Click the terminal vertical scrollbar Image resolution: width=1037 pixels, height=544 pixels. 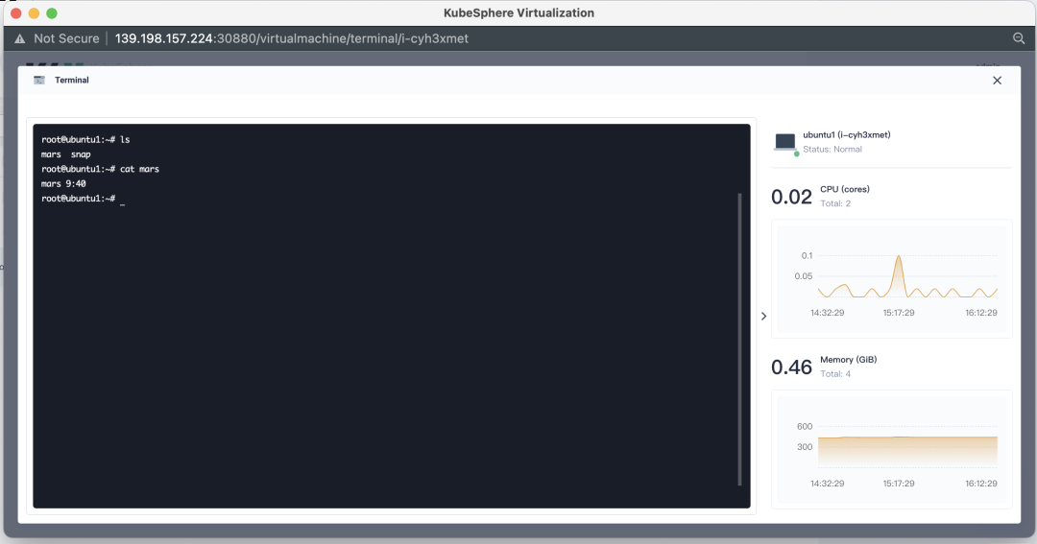coord(739,339)
